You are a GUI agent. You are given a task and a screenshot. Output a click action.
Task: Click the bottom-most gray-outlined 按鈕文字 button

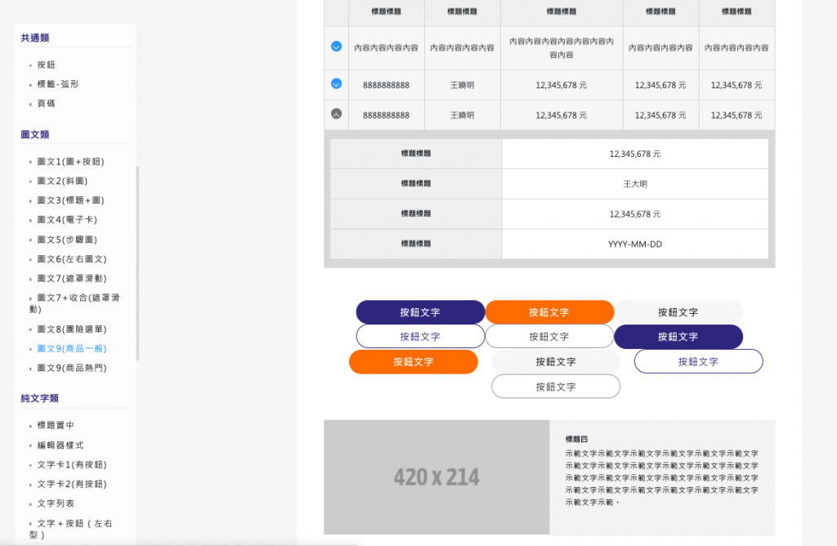556,387
